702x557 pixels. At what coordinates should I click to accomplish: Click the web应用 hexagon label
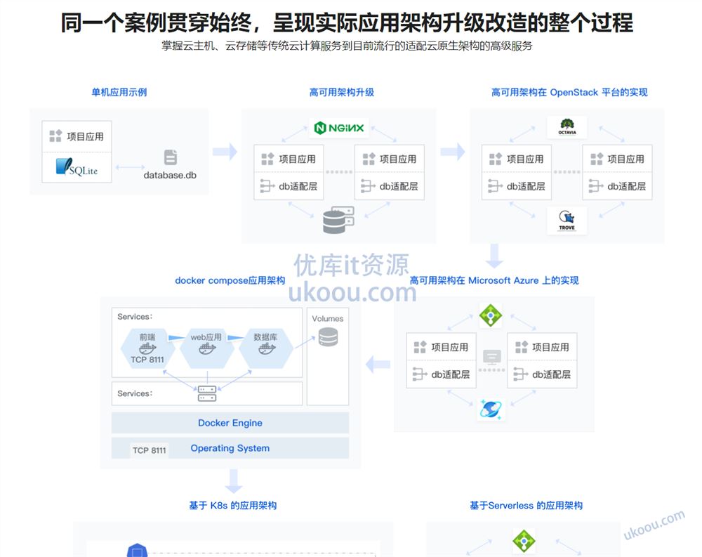(206, 337)
